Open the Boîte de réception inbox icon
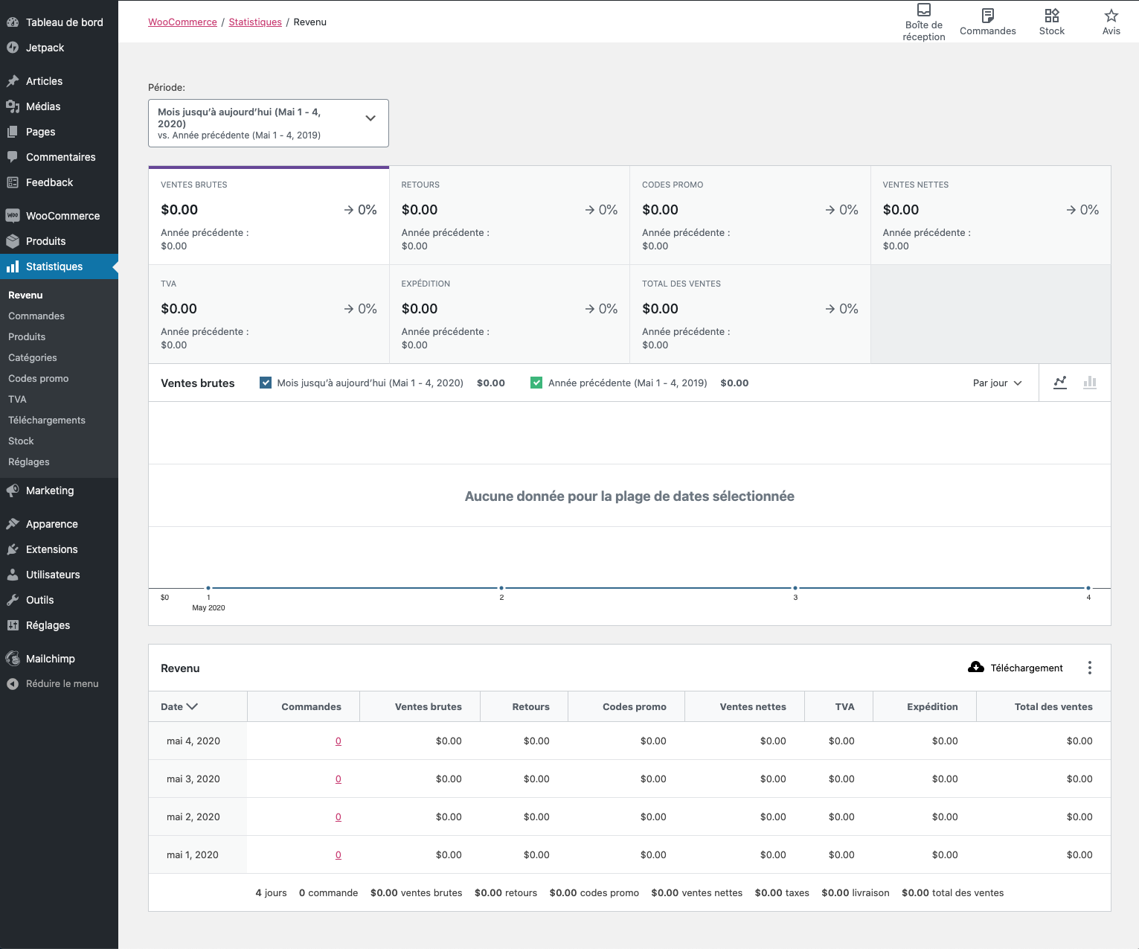This screenshot has width=1139, height=949. [923, 10]
